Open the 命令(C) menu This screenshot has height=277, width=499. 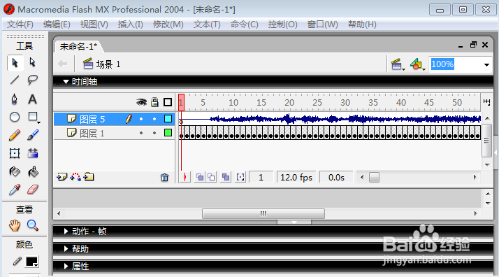[x=244, y=24]
